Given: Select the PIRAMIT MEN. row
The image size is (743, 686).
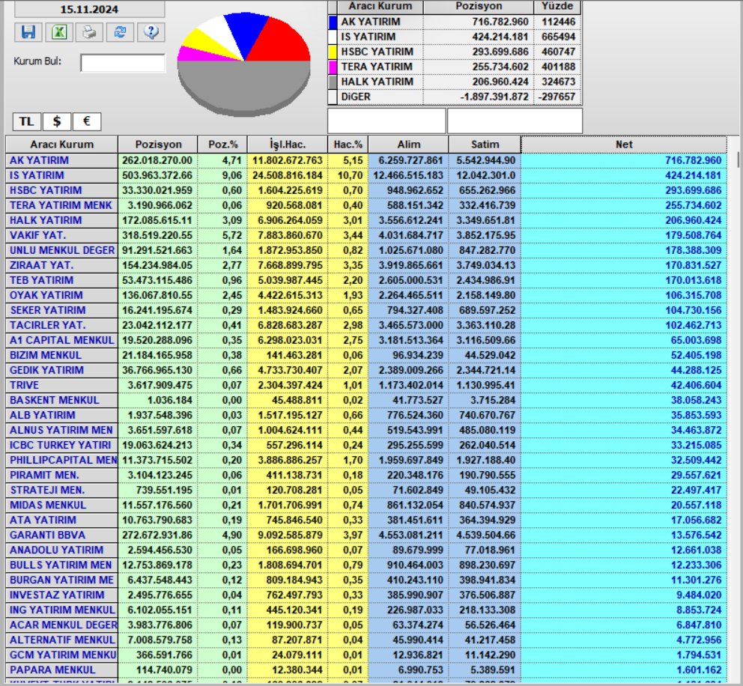Looking at the screenshot, I should coord(366,476).
